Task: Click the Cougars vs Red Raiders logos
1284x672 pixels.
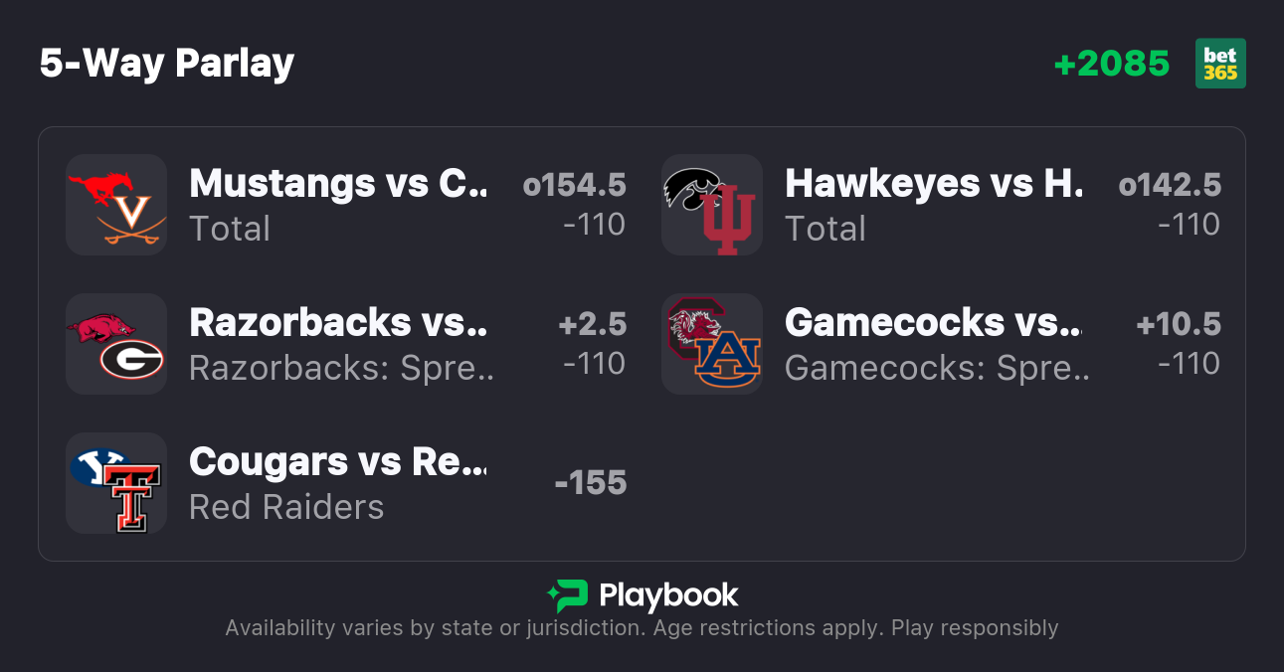Action: [116, 483]
